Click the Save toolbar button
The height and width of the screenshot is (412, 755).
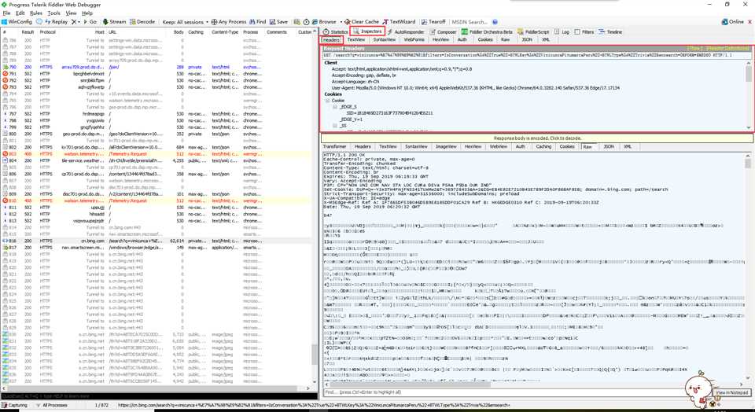pyautogui.click(x=278, y=22)
